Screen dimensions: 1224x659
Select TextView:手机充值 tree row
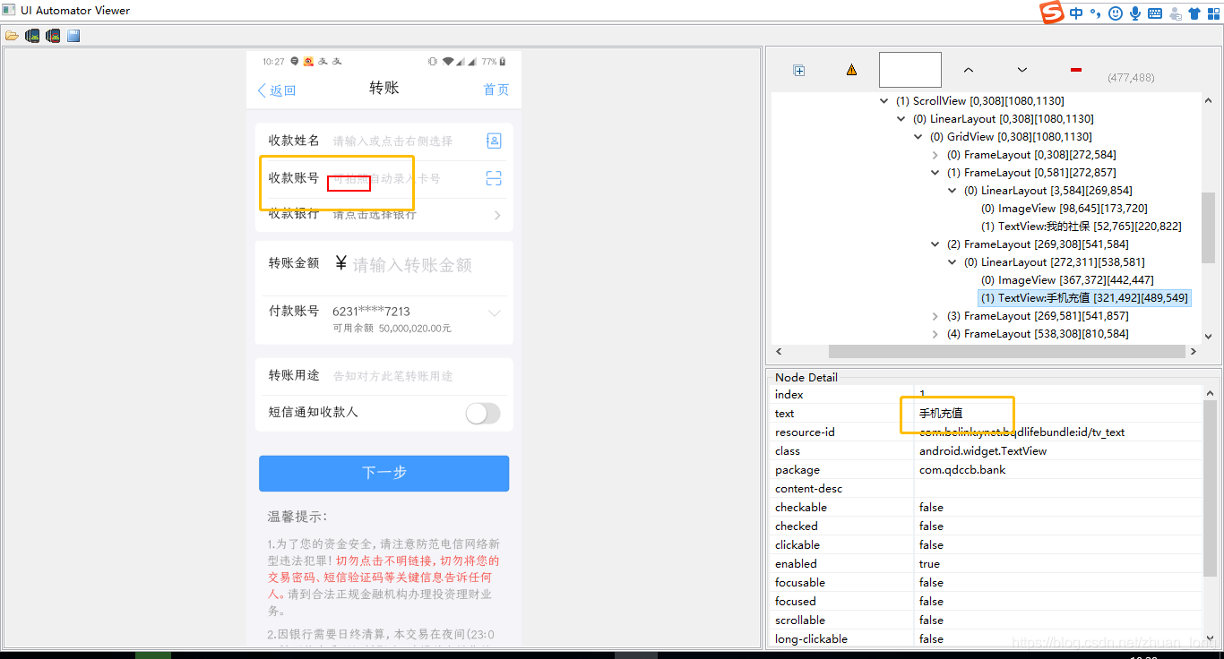pyautogui.click(x=1084, y=298)
